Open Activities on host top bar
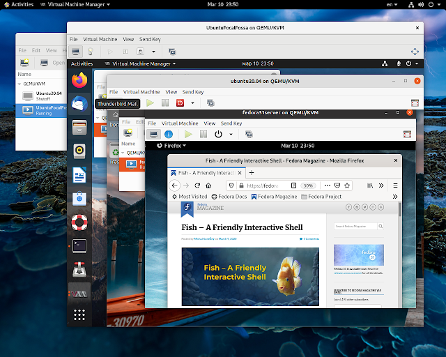The height and width of the screenshot is (357, 446). 19,4
